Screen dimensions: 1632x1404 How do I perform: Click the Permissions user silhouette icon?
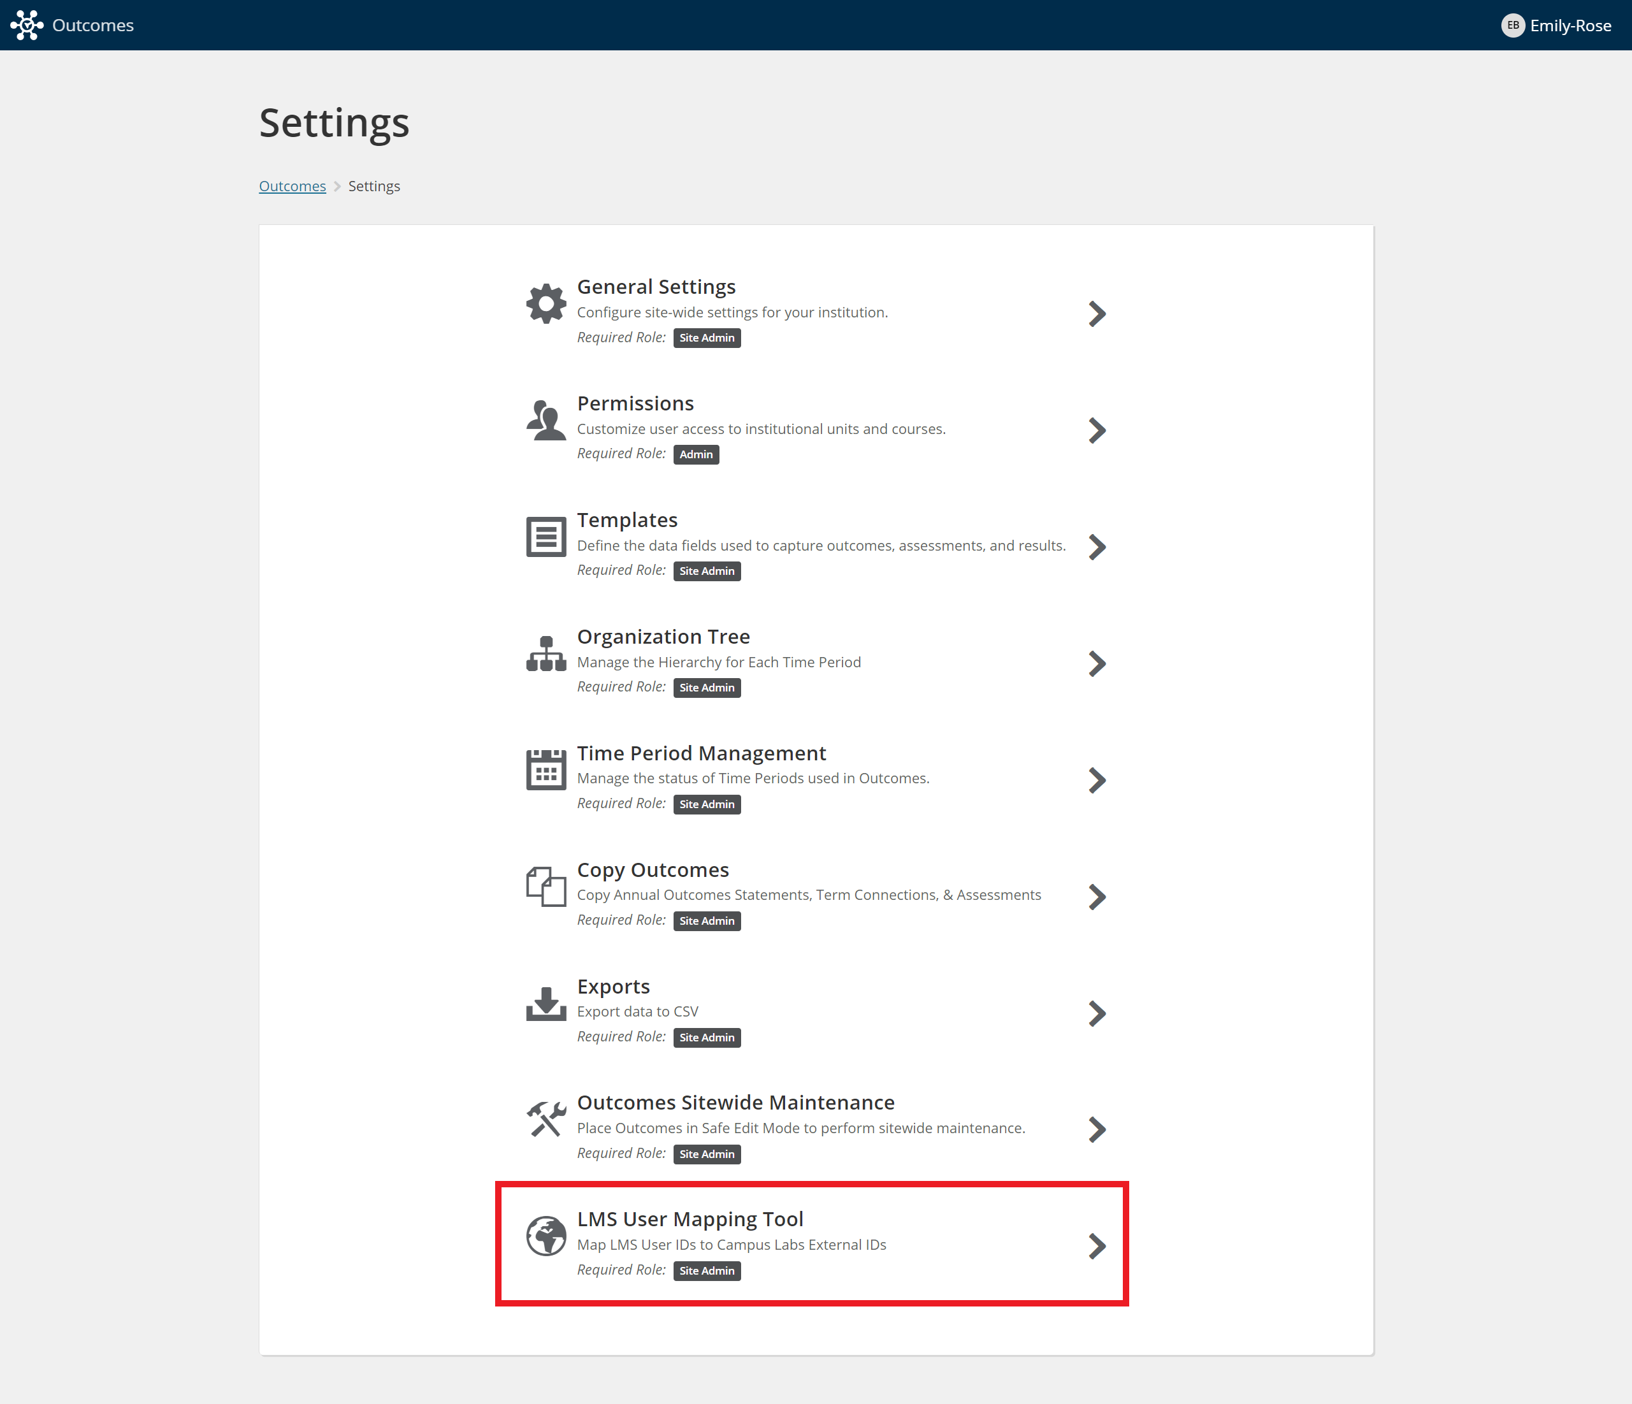tap(546, 421)
